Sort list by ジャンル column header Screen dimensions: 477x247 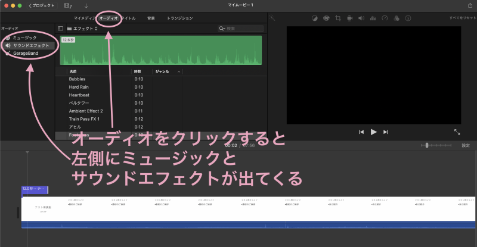click(162, 71)
